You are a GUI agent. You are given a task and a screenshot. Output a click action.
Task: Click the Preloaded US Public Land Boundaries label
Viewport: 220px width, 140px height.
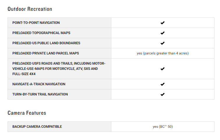click(x=46, y=43)
